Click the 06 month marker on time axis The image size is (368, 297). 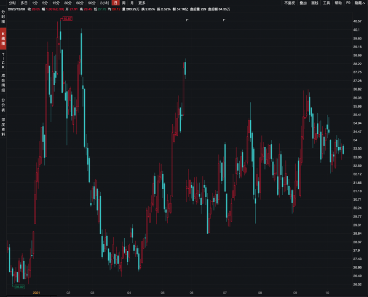[192, 293]
